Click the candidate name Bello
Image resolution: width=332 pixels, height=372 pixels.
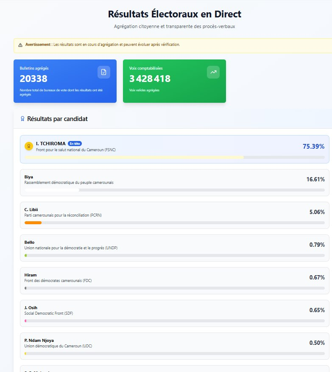[29, 242]
